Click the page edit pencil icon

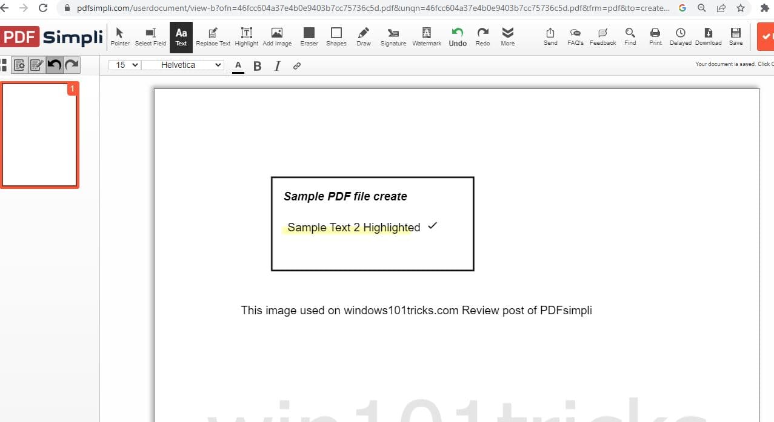pos(36,65)
